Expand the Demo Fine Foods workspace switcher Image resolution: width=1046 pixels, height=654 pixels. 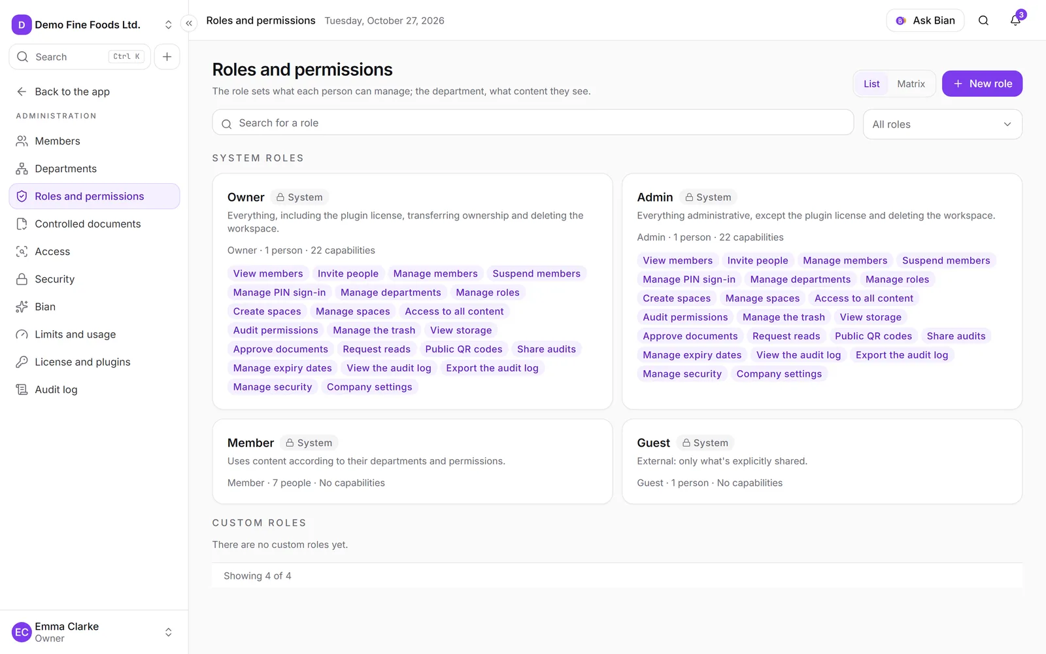tap(168, 25)
